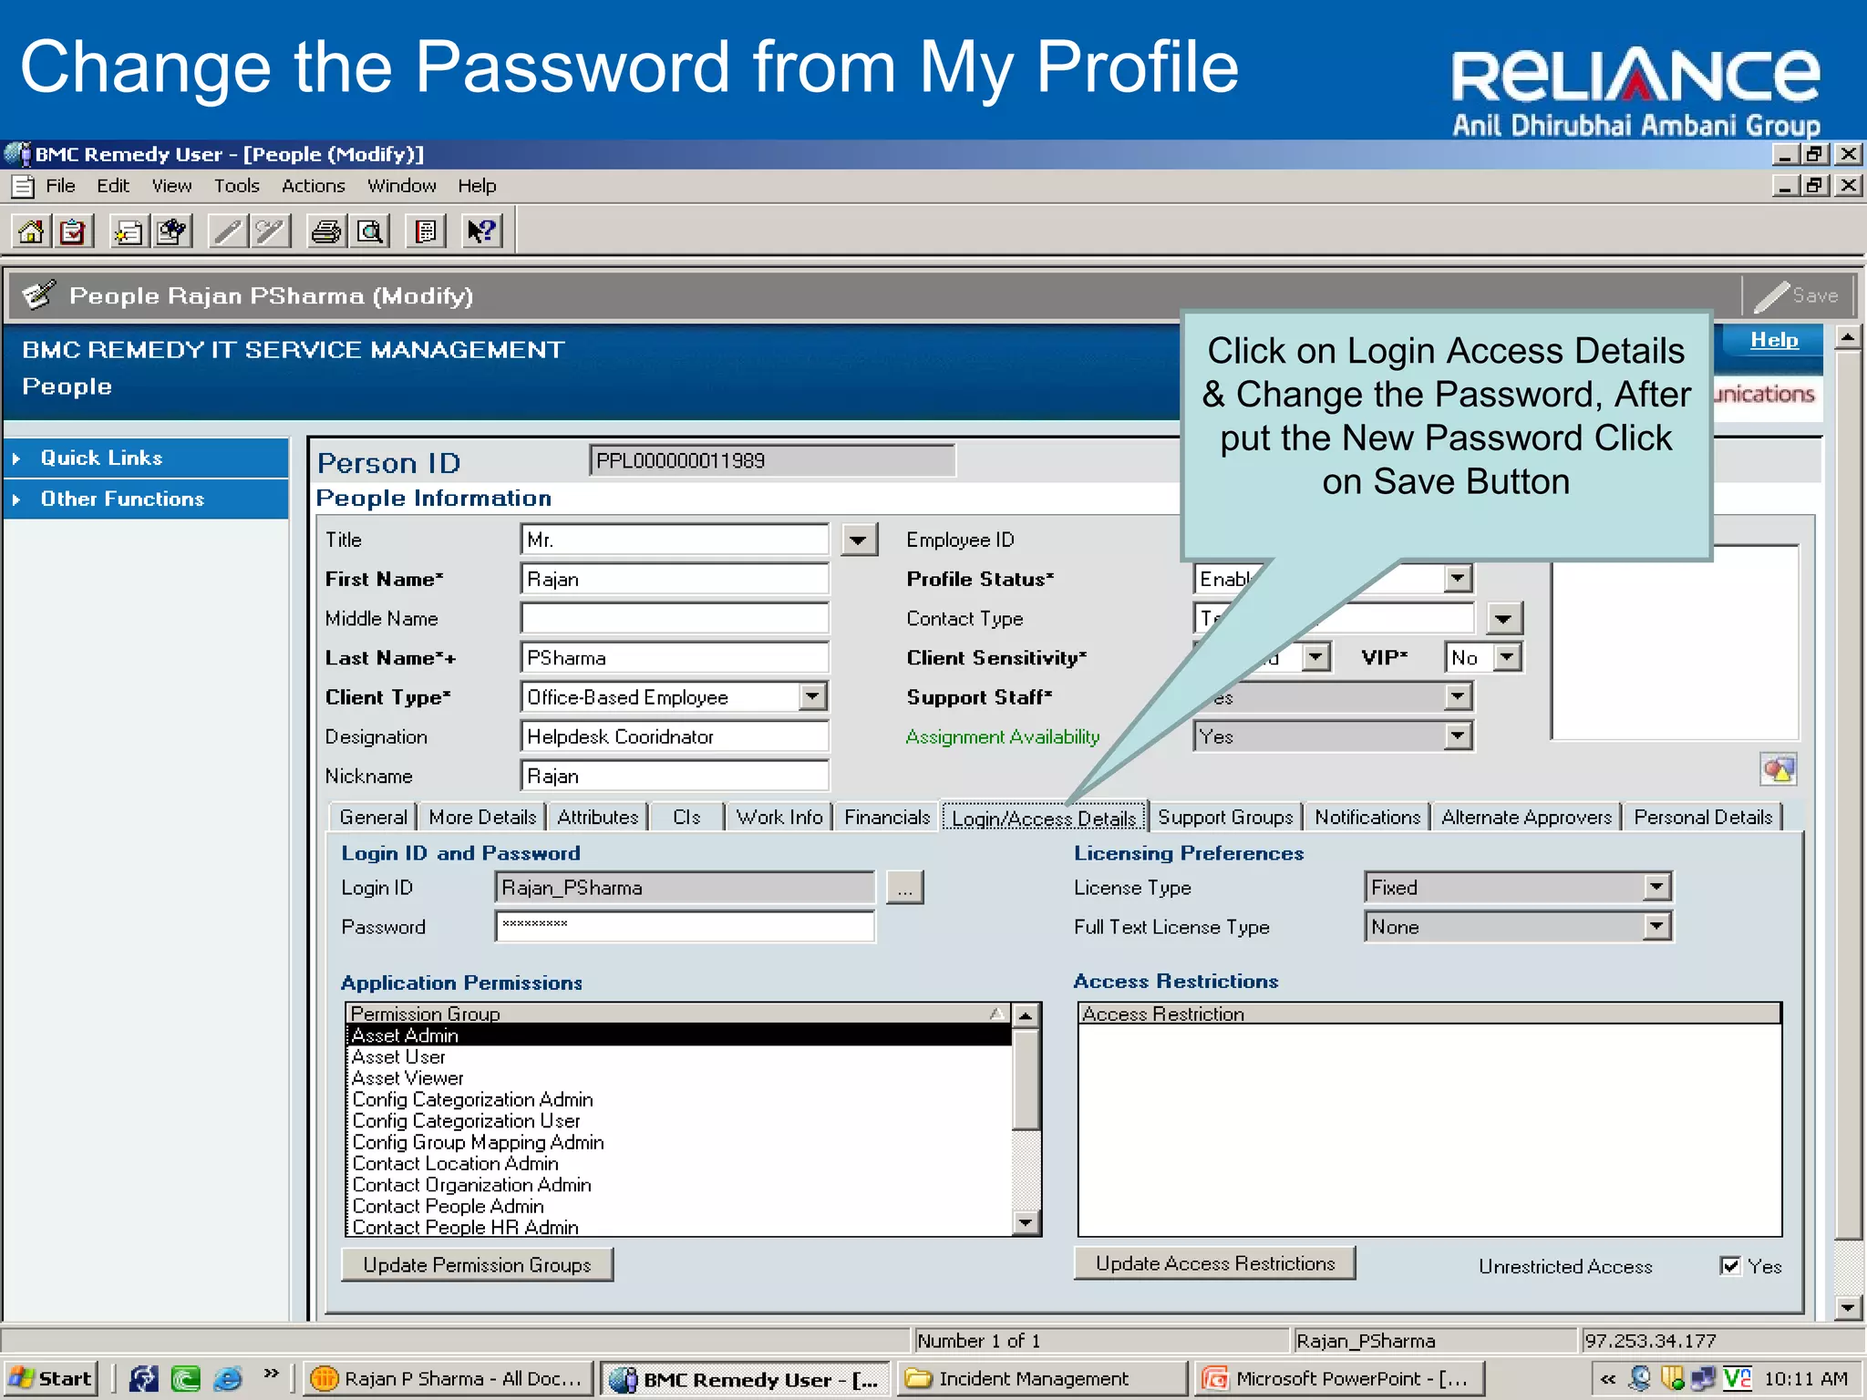This screenshot has width=1867, height=1400.
Task: Expand hidden system tray icons arrow
Action: click(x=1607, y=1379)
